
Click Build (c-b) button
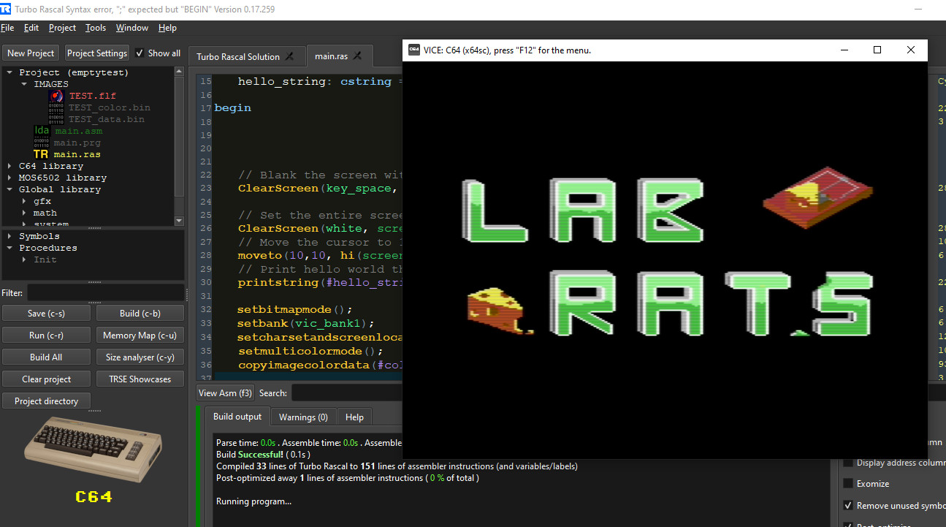pos(140,313)
